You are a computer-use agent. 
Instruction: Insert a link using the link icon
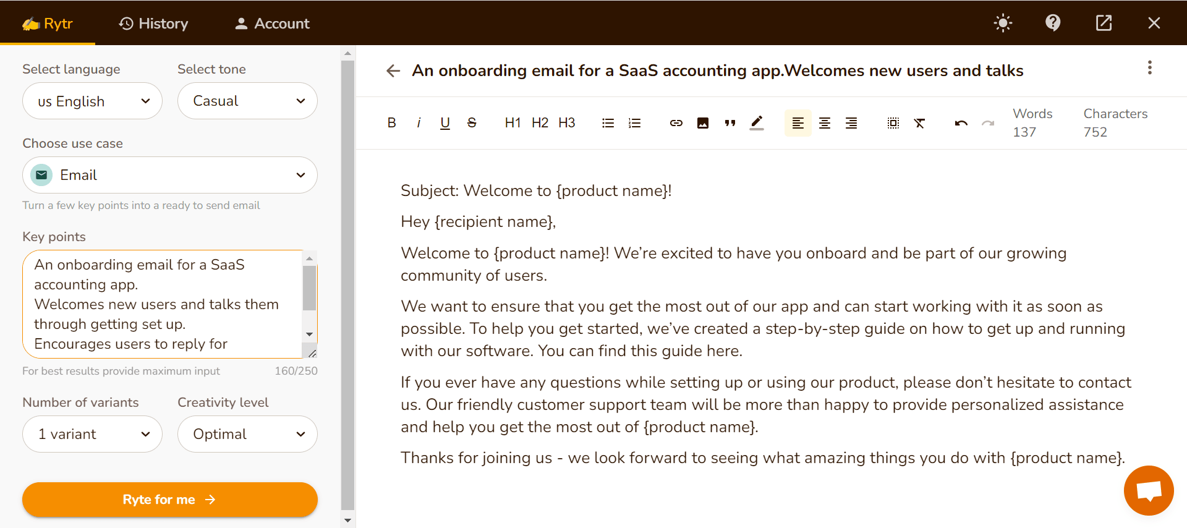676,123
